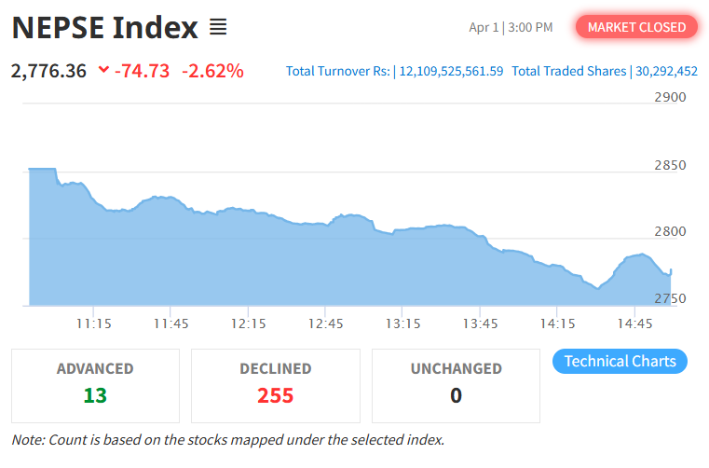Click the NEPSE Index title heading

tap(105, 27)
